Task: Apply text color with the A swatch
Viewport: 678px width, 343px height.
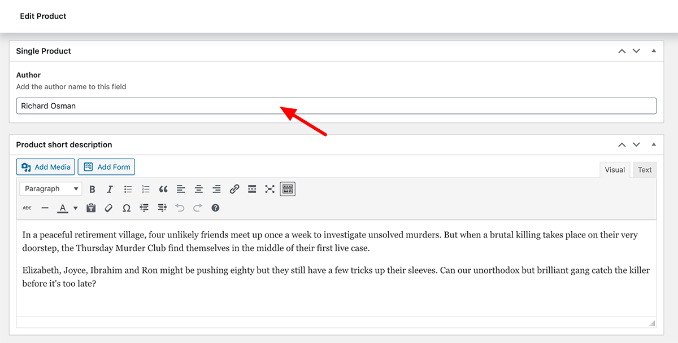Action: tap(63, 208)
